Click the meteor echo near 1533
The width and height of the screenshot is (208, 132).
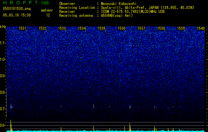click(61, 106)
